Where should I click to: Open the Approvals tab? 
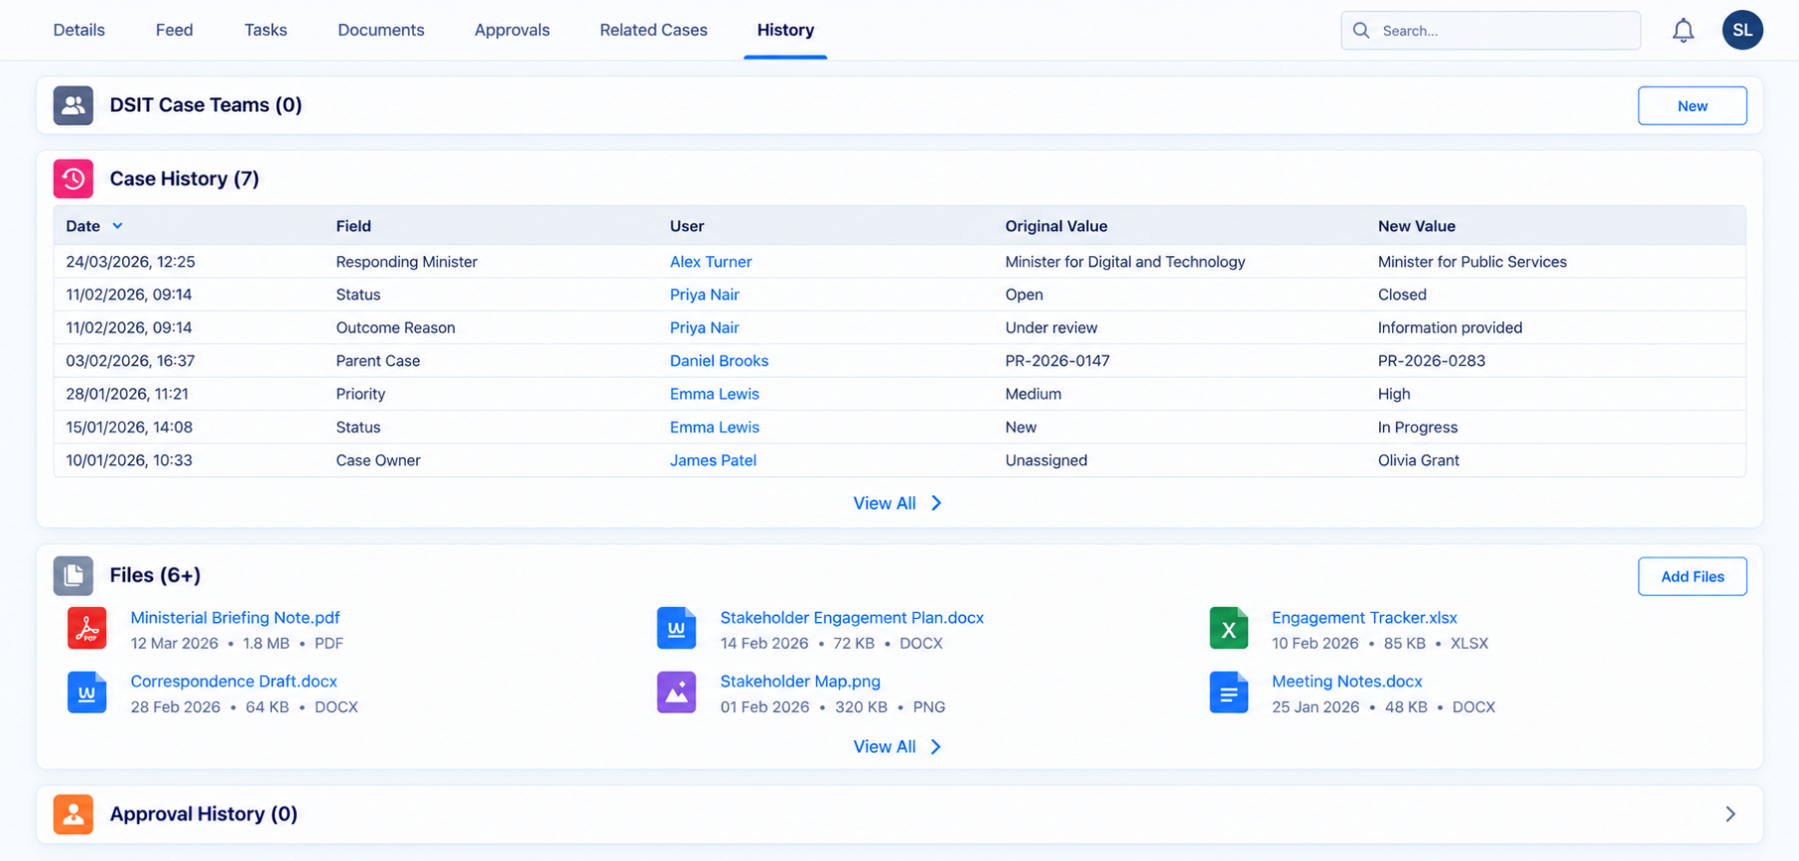pos(512,30)
